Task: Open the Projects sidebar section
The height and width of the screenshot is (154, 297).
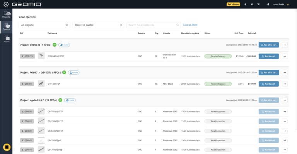Action: tap(6, 15)
